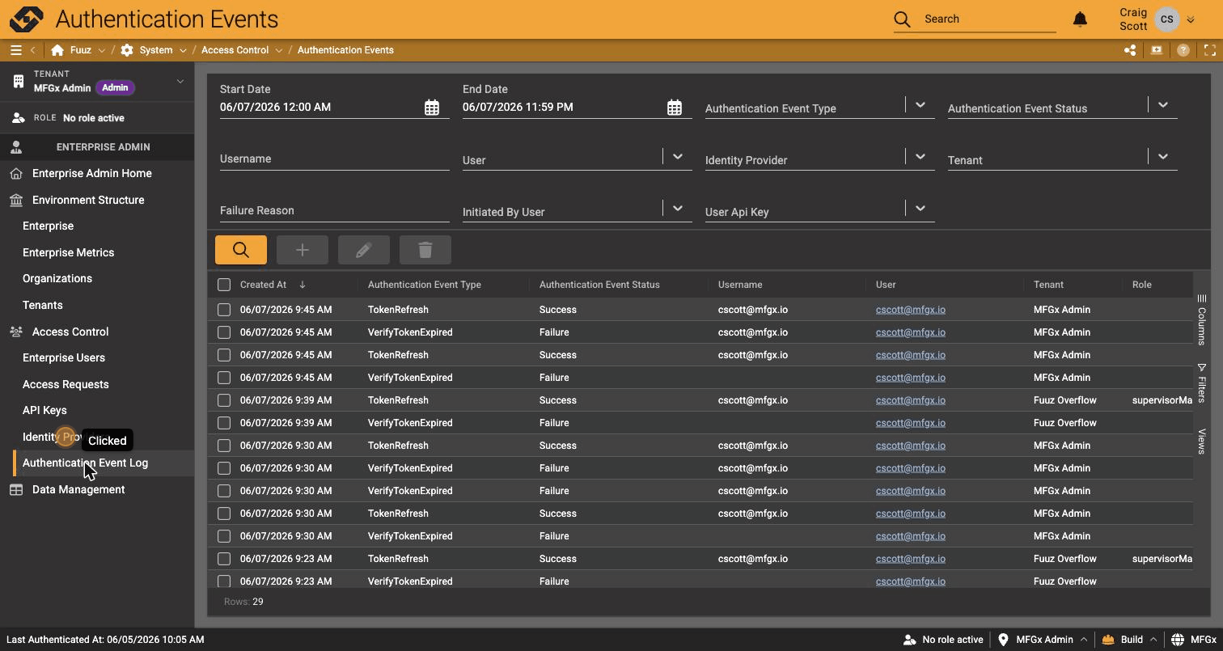This screenshot has height=651, width=1223.
Task: Open user account menu chevron
Action: click(x=1191, y=20)
